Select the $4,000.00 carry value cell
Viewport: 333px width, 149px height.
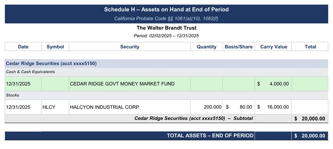pos(273,84)
